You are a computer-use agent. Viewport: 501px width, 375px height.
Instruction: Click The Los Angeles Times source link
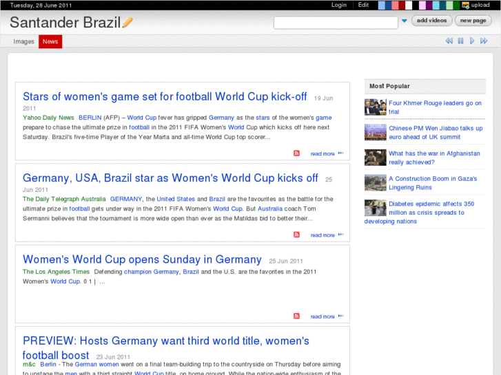tap(56, 272)
